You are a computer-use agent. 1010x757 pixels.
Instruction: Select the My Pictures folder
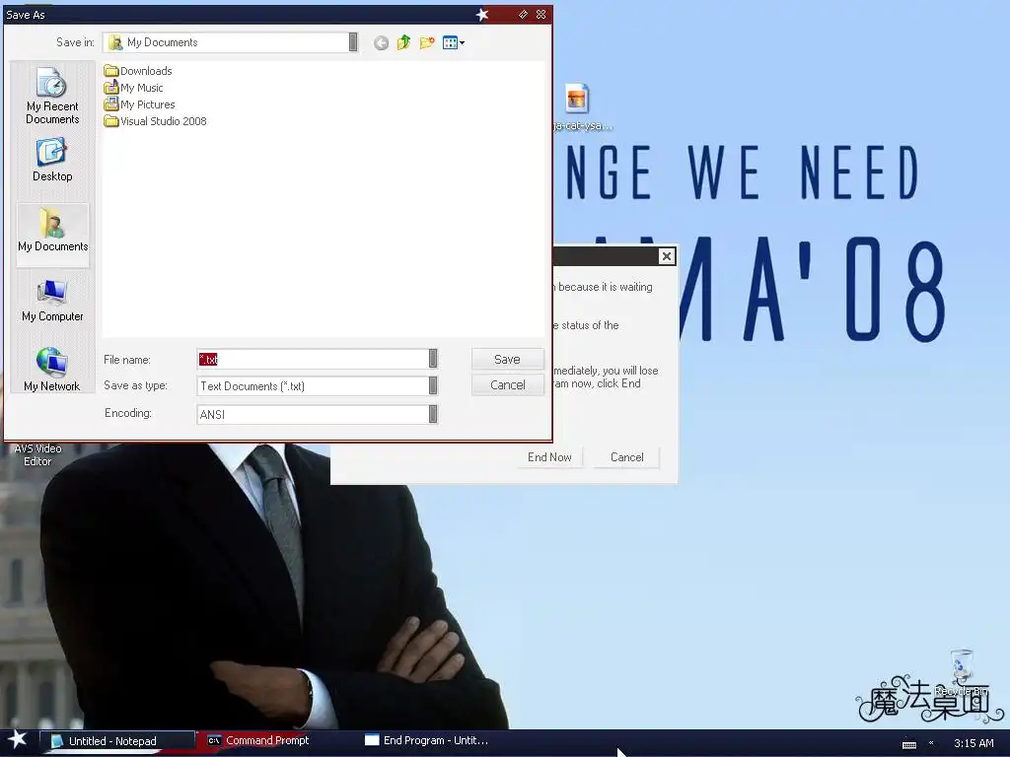click(139, 104)
